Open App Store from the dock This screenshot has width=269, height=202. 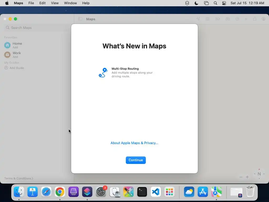203,192
